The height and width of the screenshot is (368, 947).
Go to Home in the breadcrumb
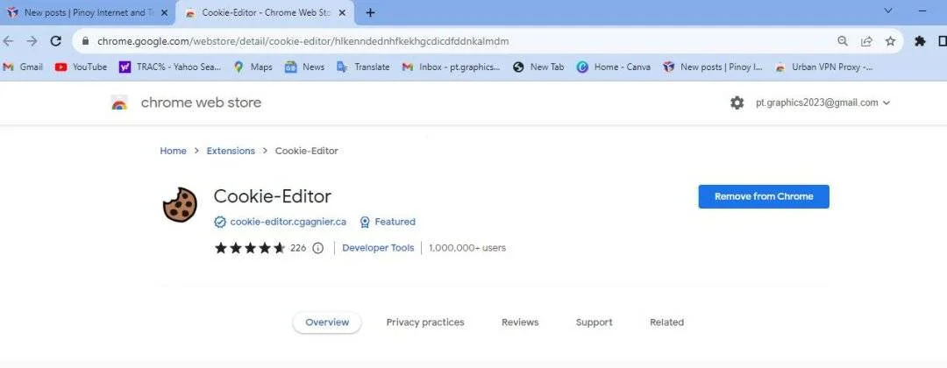click(173, 151)
